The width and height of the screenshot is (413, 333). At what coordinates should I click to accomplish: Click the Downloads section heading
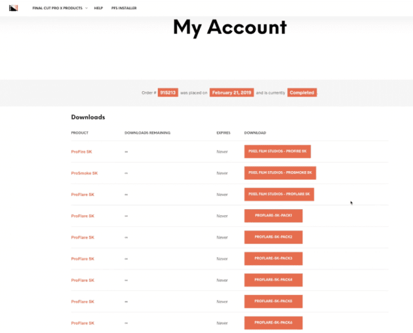pos(88,117)
